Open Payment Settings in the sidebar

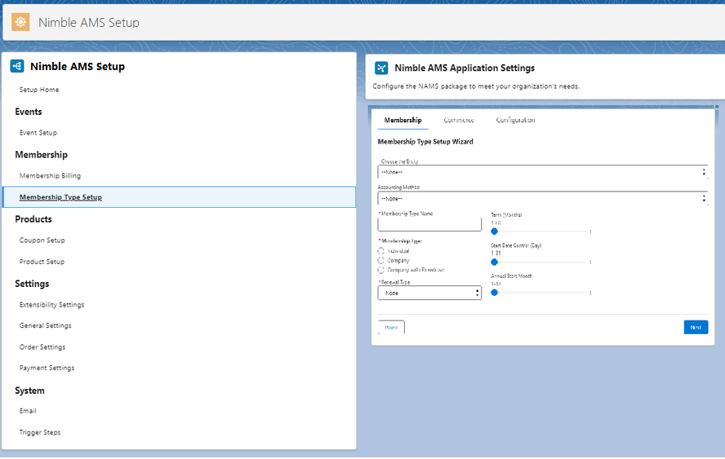(47, 369)
